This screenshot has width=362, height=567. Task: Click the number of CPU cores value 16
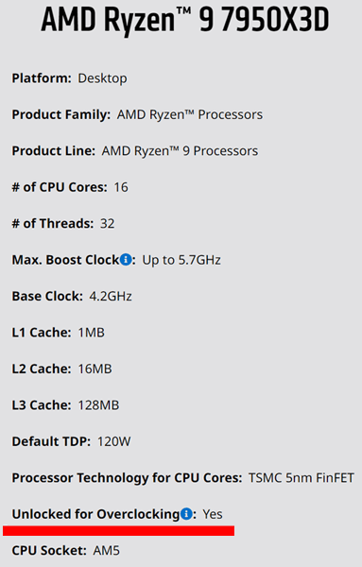pyautogui.click(x=121, y=187)
